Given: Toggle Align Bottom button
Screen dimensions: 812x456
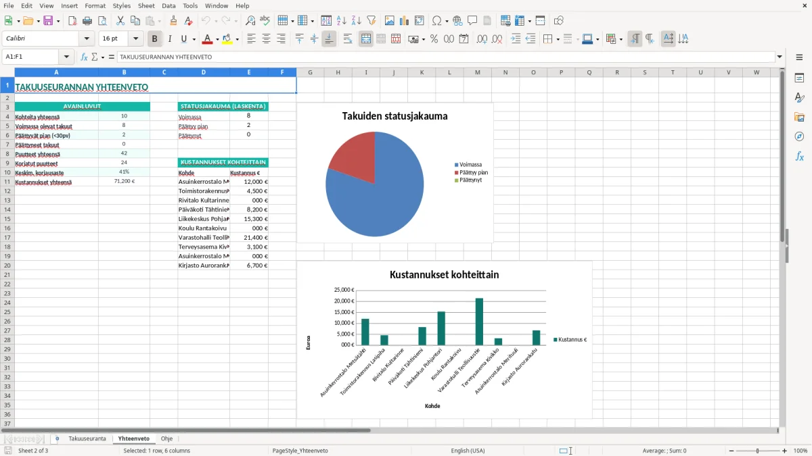Looking at the screenshot, I should click(x=329, y=39).
